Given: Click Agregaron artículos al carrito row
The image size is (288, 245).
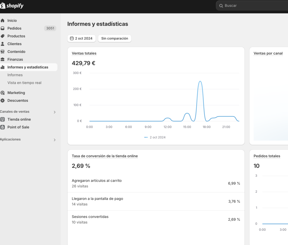Looking at the screenshot, I should [x=156, y=183].
